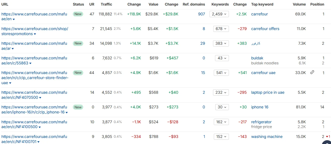Sort by the Volume column header
331x144 pixels.
pos(299,4)
